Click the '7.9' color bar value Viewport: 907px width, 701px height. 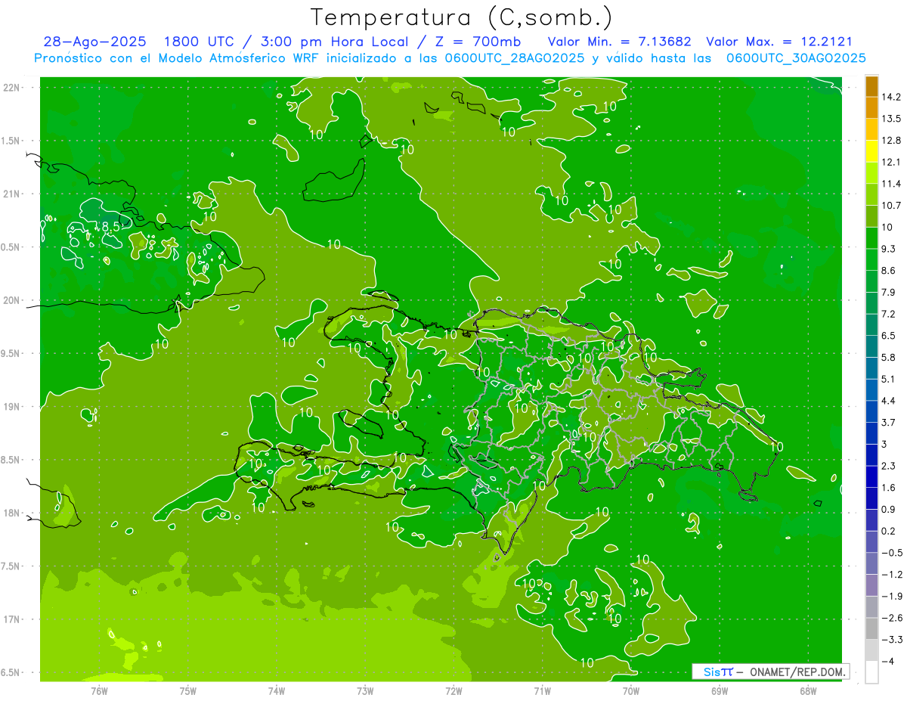[x=890, y=292]
